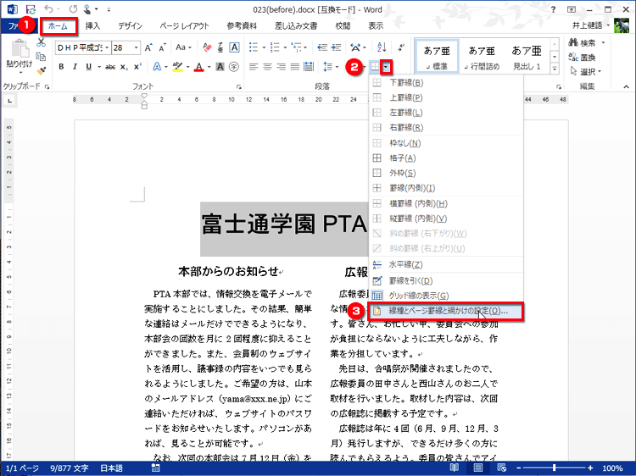
Task: Open the font name dropdown
Action: pyautogui.click(x=107, y=47)
